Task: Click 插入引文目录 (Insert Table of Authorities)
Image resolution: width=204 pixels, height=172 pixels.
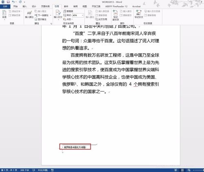Action: tap(152, 11)
